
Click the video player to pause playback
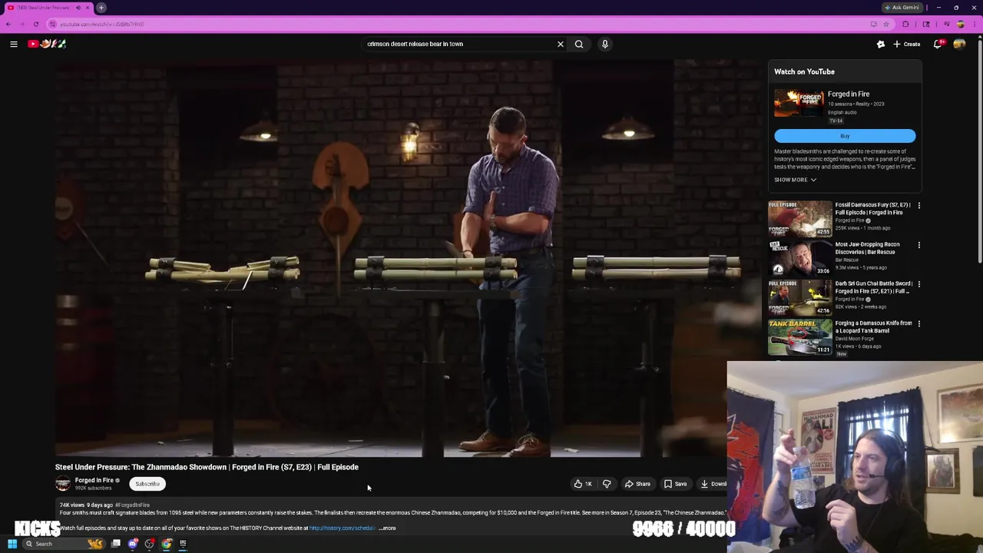coord(407,259)
